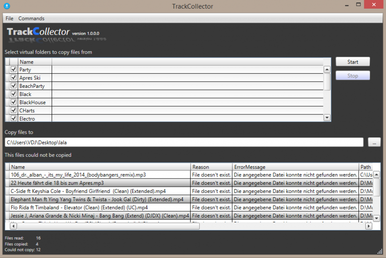Uncheck the Electro folder checkbox
This screenshot has height=258, width=386.
click(14, 119)
